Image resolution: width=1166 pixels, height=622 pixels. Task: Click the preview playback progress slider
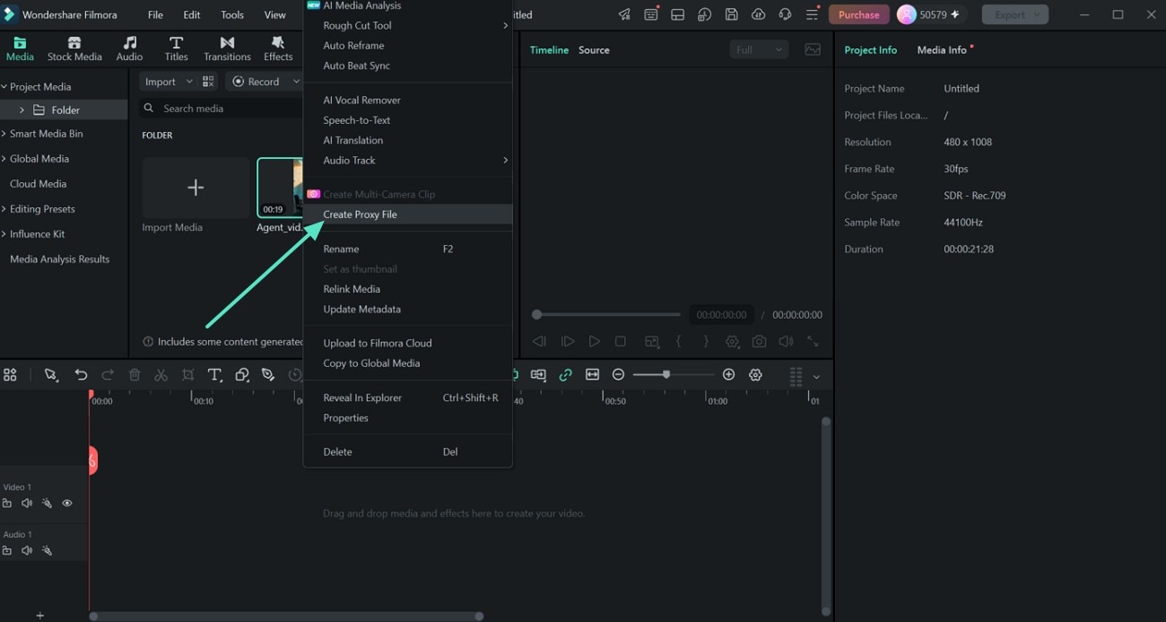click(606, 315)
